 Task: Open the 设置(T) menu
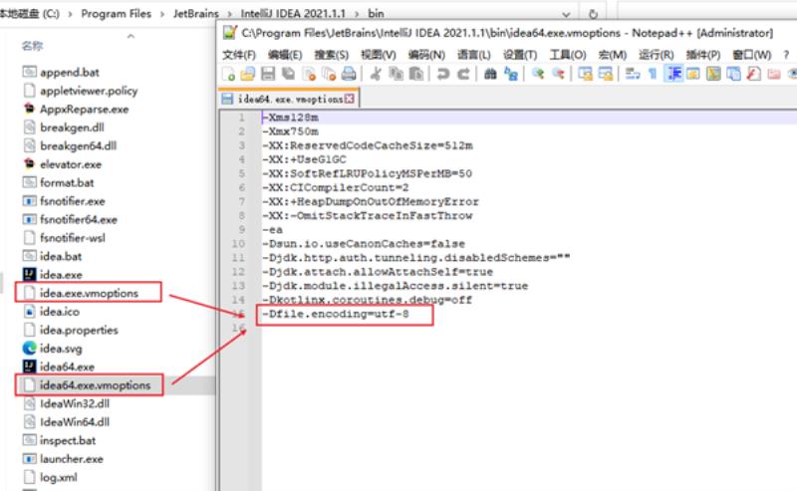[x=520, y=55]
